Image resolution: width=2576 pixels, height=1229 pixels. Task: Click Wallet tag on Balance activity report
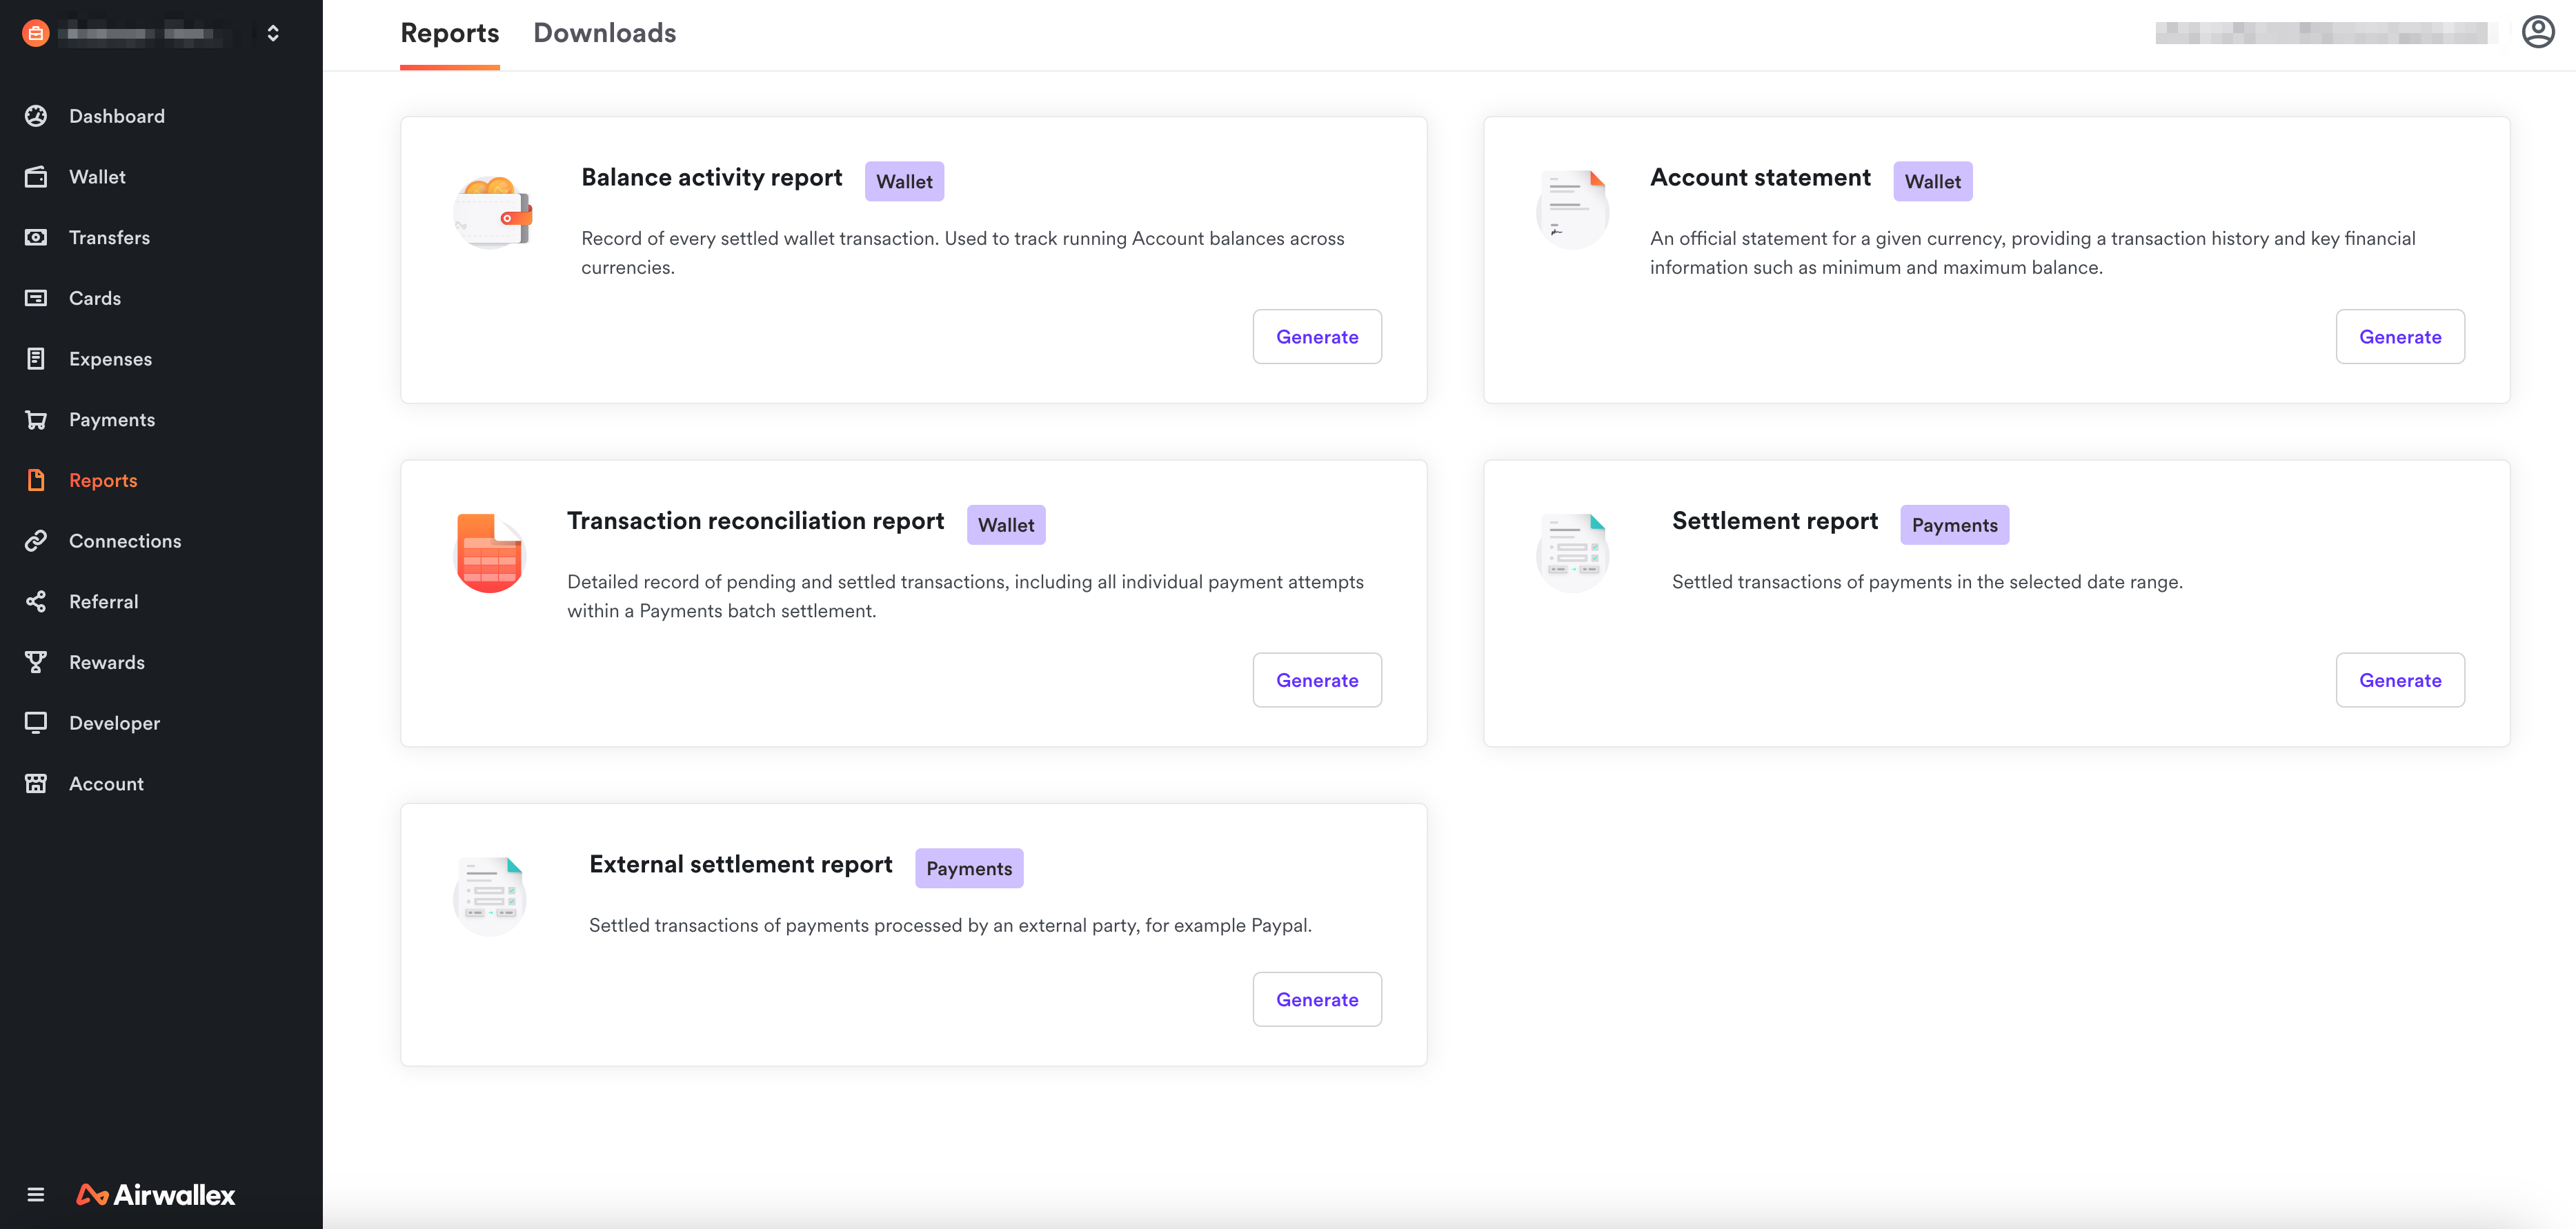pos(904,181)
